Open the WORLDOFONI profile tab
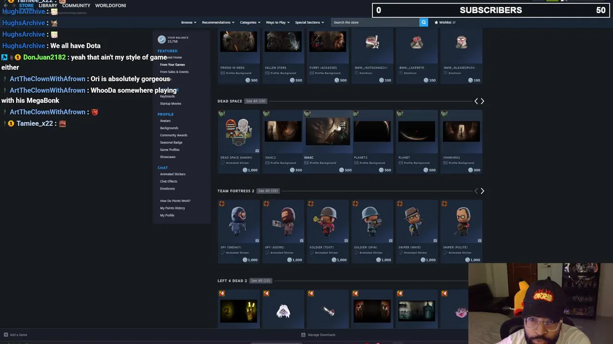 111,5
